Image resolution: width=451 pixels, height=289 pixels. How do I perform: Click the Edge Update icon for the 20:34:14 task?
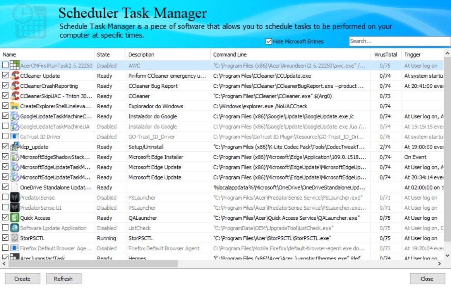tap(15, 177)
